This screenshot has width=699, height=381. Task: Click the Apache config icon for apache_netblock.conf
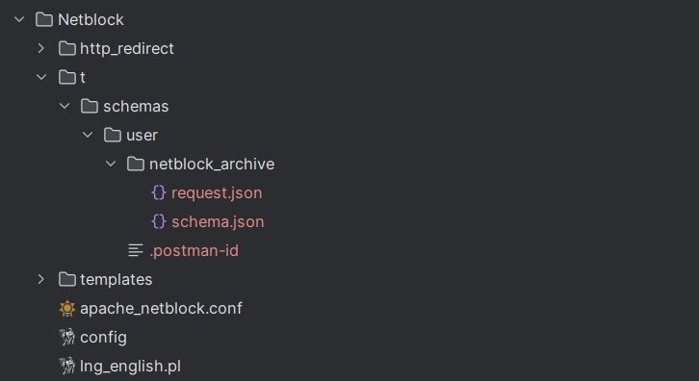(67, 309)
